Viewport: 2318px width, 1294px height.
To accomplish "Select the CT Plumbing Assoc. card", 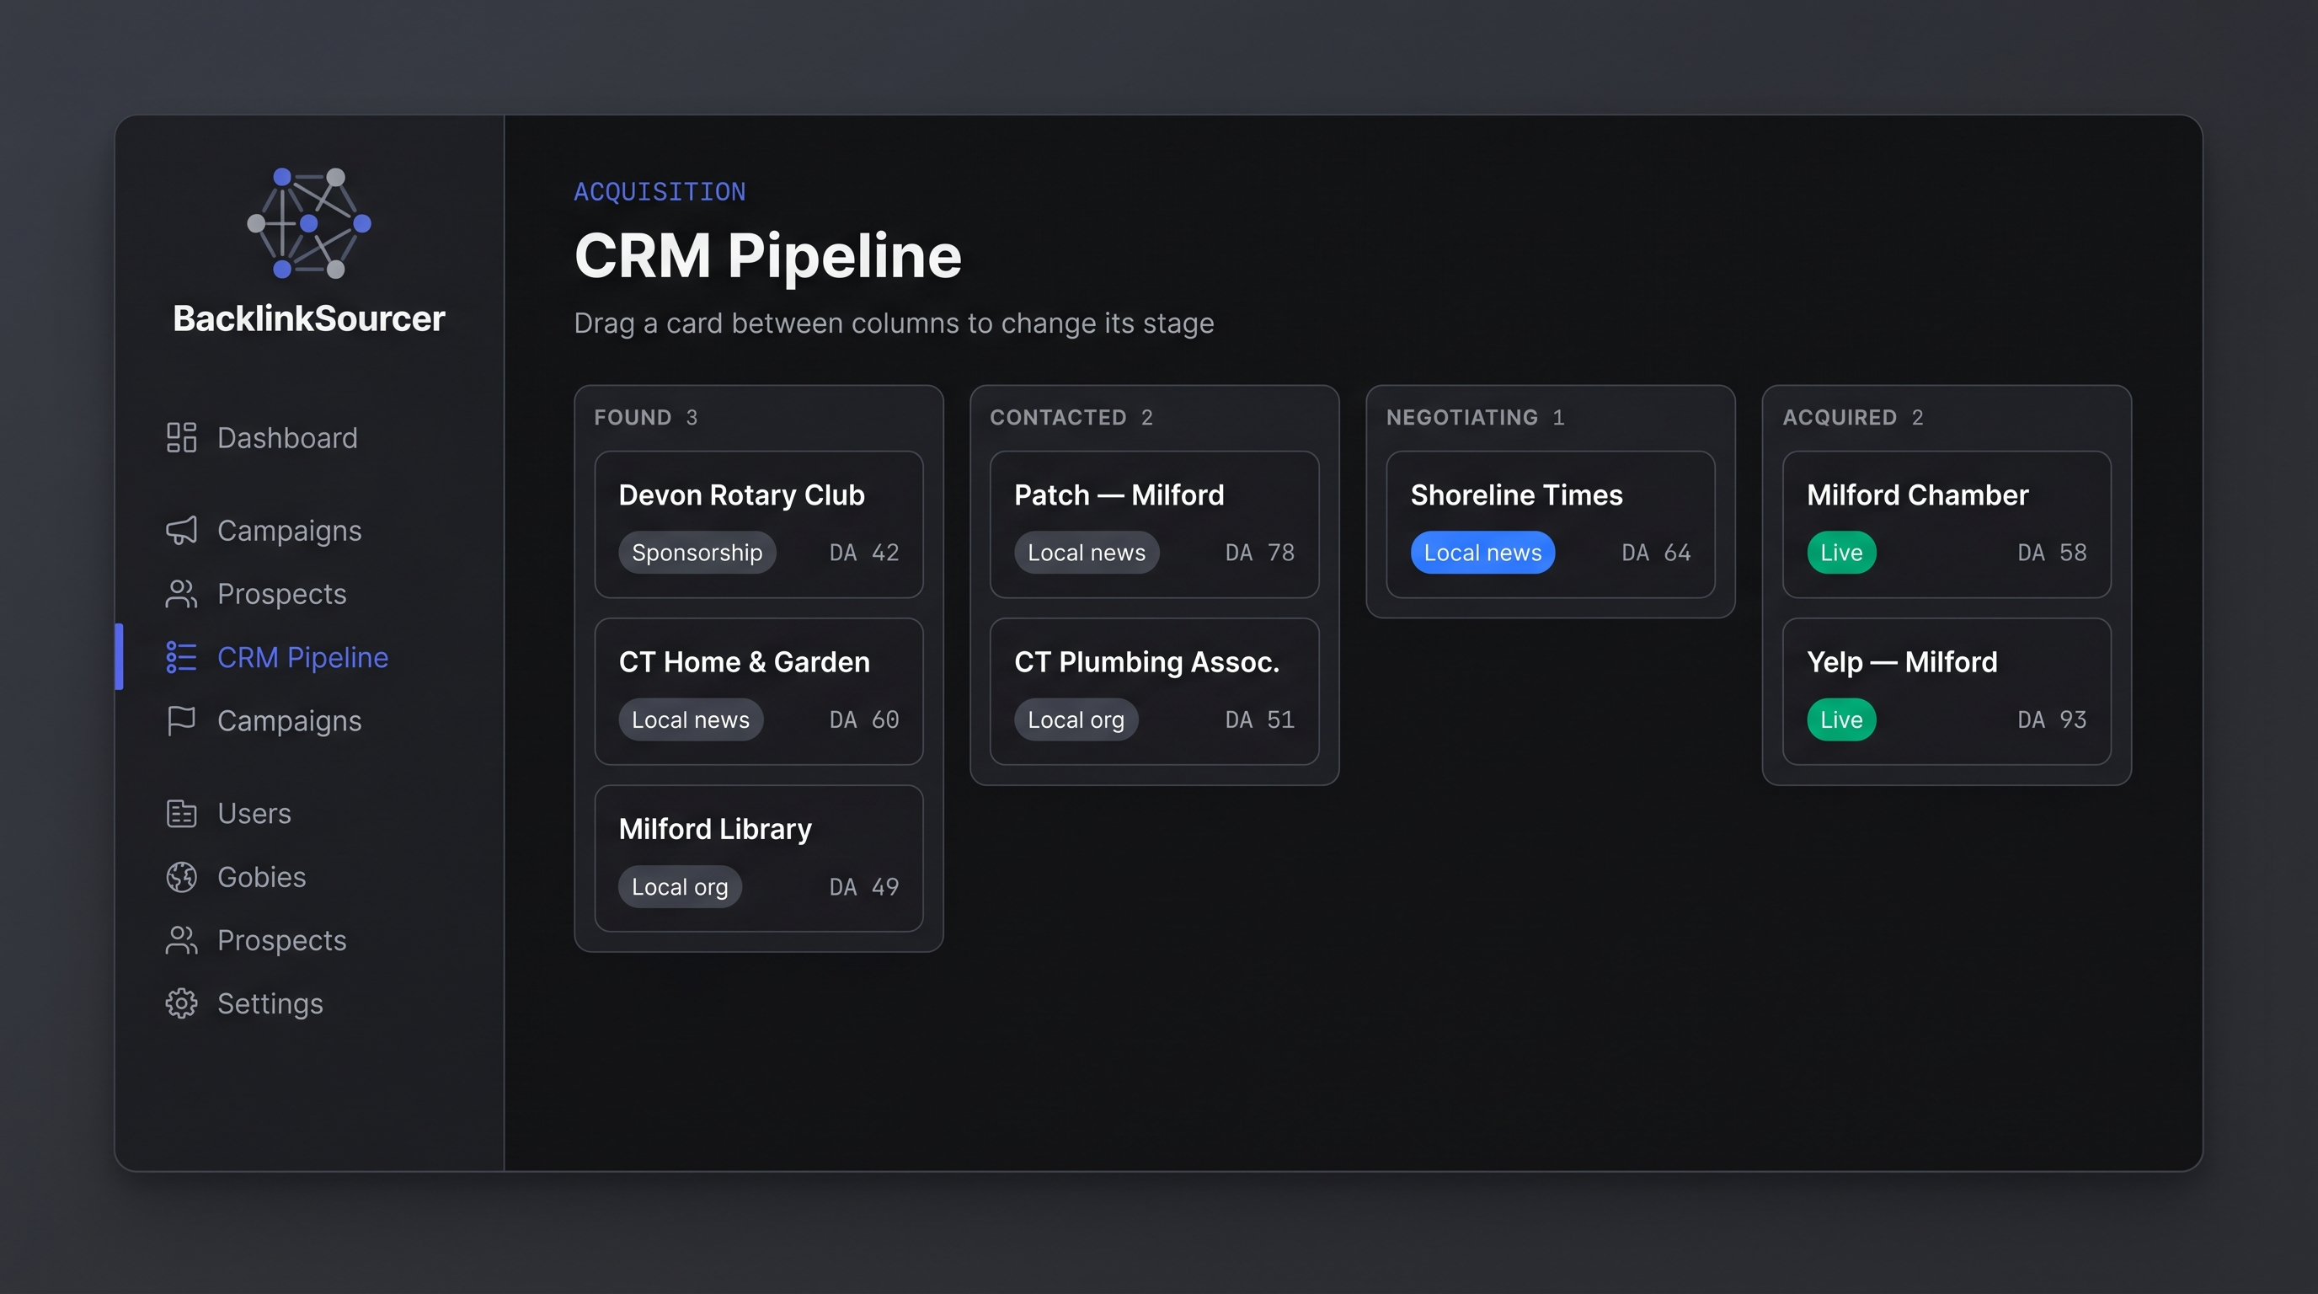I will (1155, 691).
